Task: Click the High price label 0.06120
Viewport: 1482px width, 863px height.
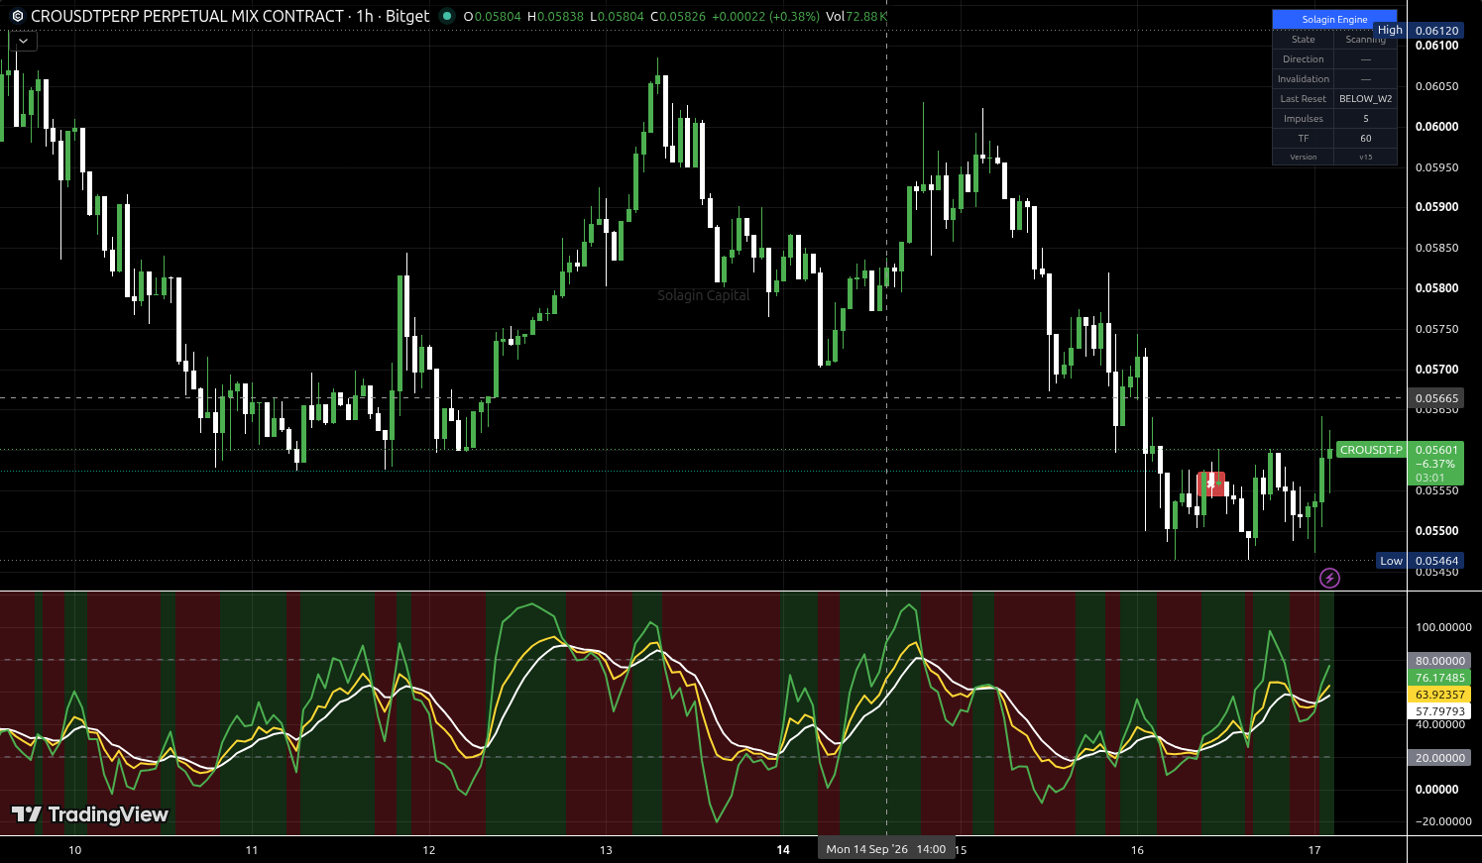Action: tap(1436, 31)
